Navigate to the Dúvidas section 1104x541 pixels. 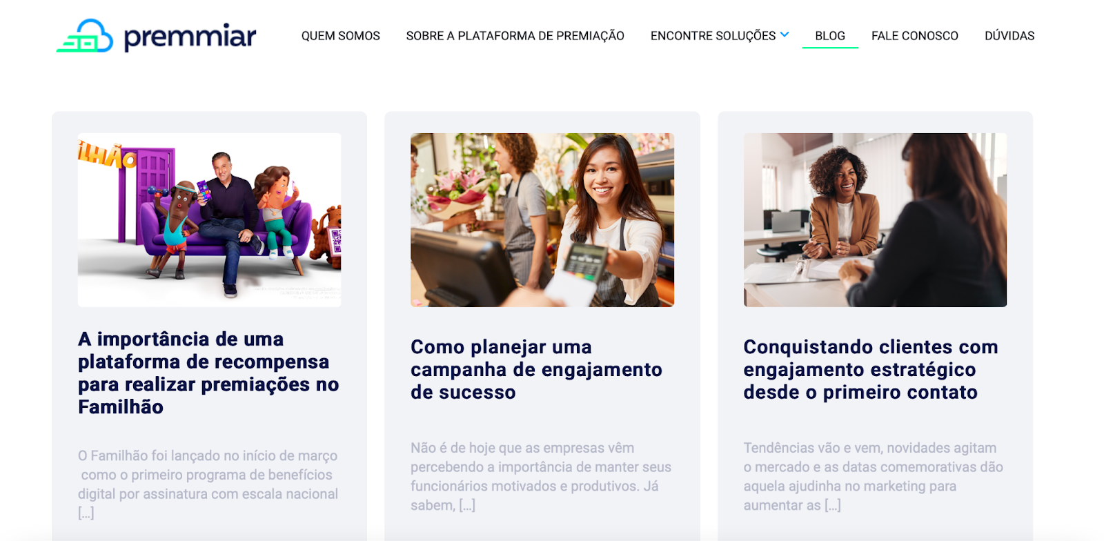1009,36
